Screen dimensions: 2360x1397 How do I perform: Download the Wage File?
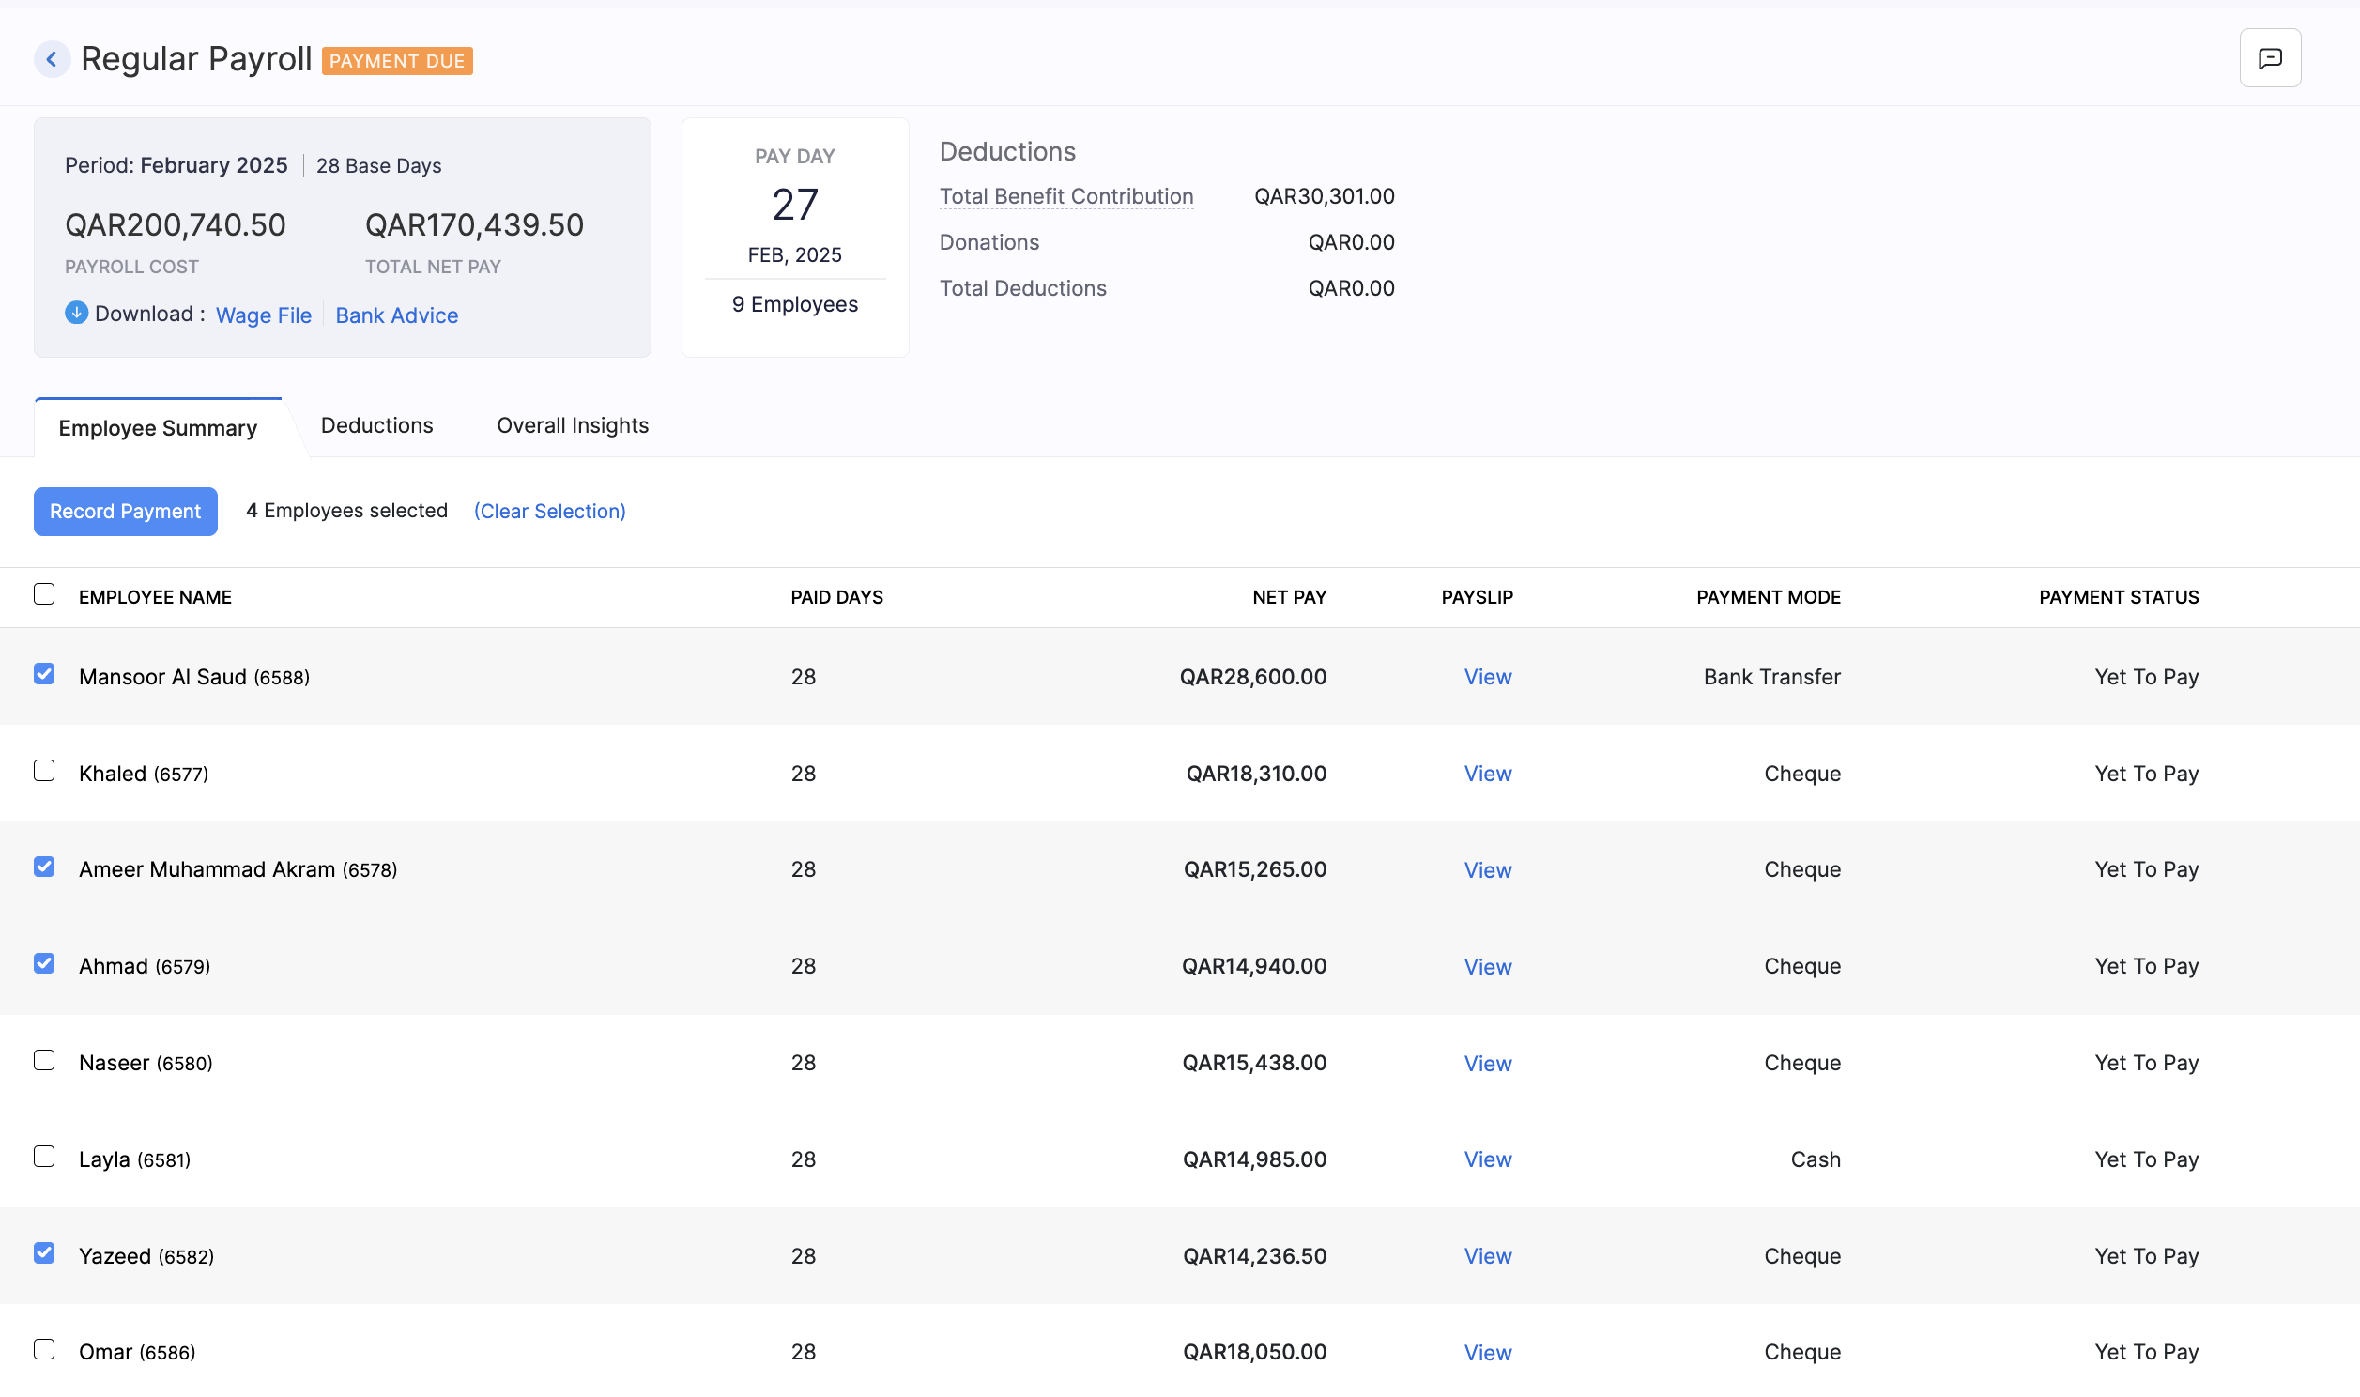(x=263, y=315)
